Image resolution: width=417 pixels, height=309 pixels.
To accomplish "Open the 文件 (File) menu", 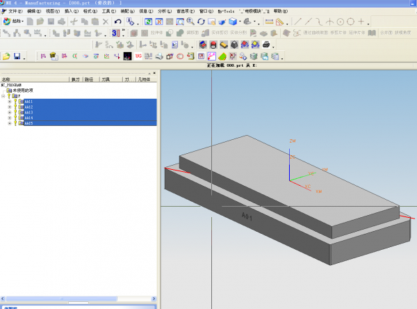I will (x=15, y=11).
